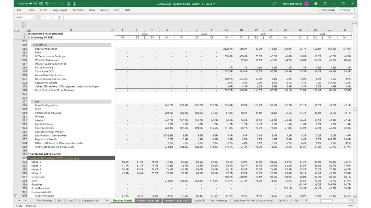
Task: Confirm cell entry with the check icon
Action: 52,18
